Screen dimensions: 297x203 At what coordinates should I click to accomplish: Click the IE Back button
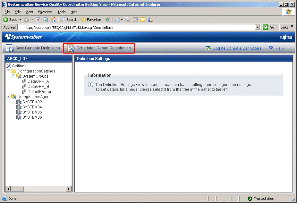tap(10, 20)
